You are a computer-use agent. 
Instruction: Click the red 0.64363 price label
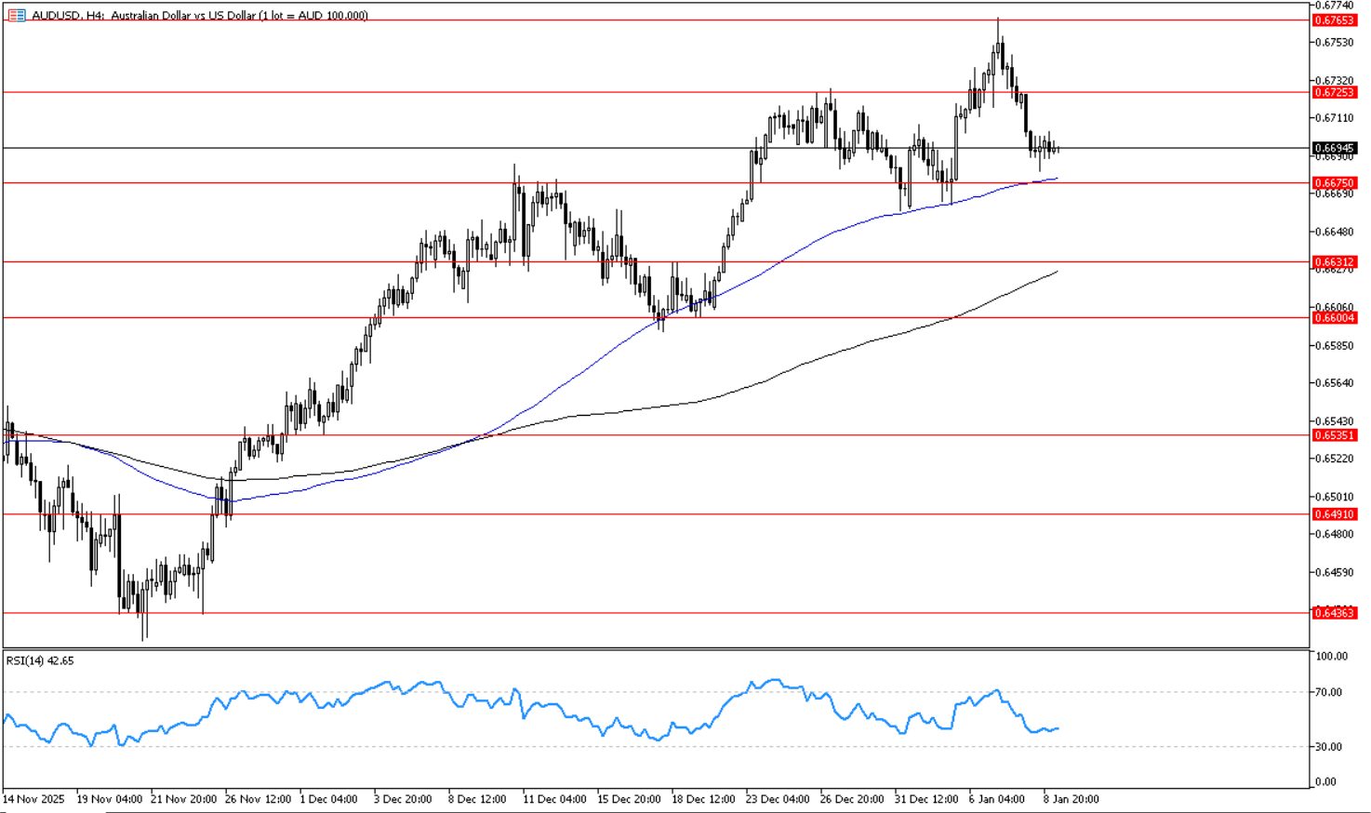coord(1334,613)
